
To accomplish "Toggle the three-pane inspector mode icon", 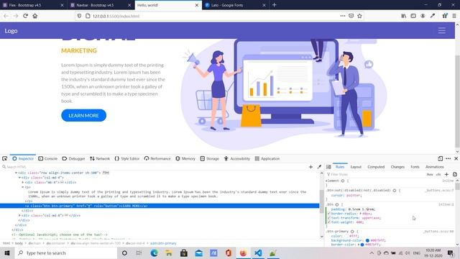I will click(328, 167).
